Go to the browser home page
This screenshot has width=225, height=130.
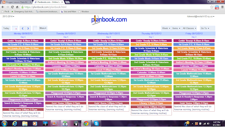click(17, 7)
